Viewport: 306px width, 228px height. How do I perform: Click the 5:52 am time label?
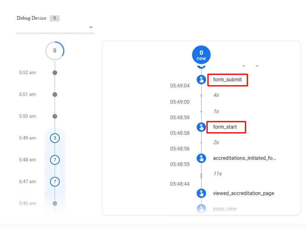click(28, 73)
